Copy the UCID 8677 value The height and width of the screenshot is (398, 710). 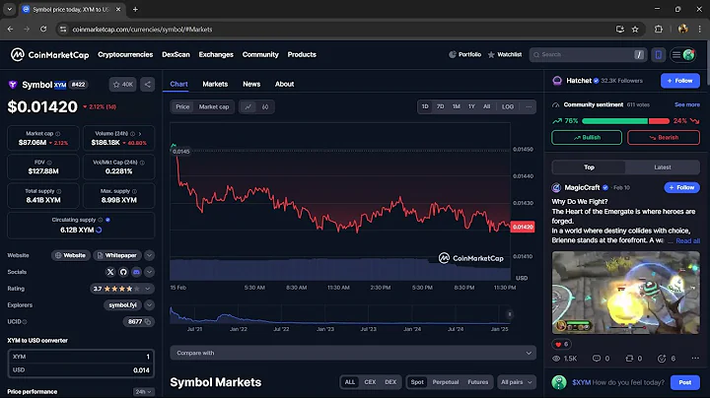pos(148,321)
